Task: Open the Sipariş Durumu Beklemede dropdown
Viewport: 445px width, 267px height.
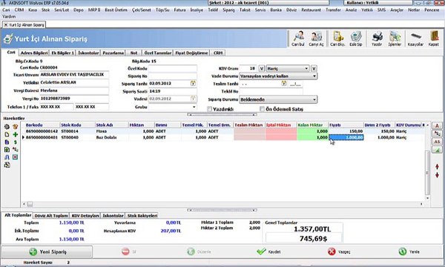Action: [x=278, y=99]
